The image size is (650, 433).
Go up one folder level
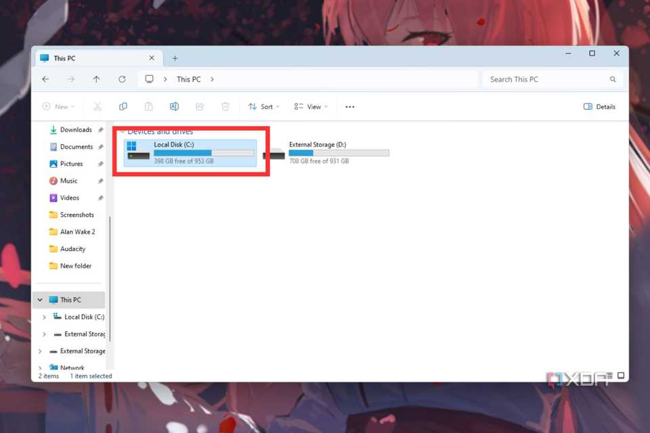96,79
